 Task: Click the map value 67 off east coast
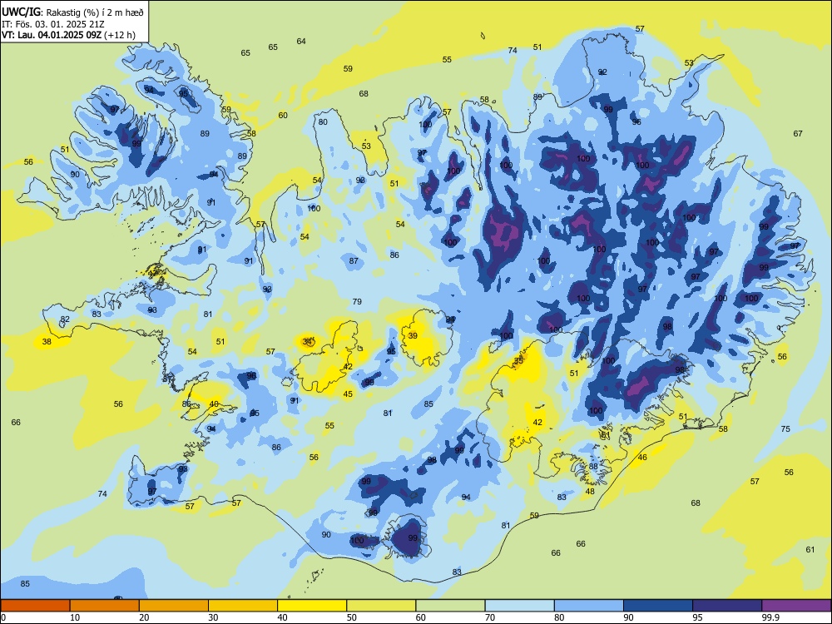tap(798, 134)
